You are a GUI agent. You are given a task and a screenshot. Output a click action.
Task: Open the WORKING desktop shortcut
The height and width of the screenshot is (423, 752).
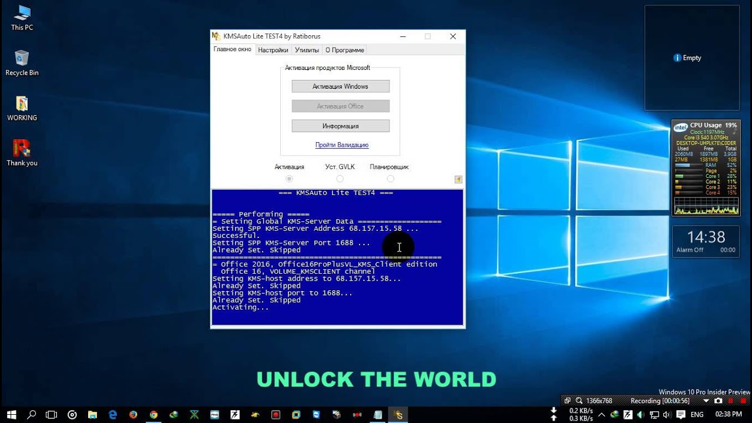[22, 109]
